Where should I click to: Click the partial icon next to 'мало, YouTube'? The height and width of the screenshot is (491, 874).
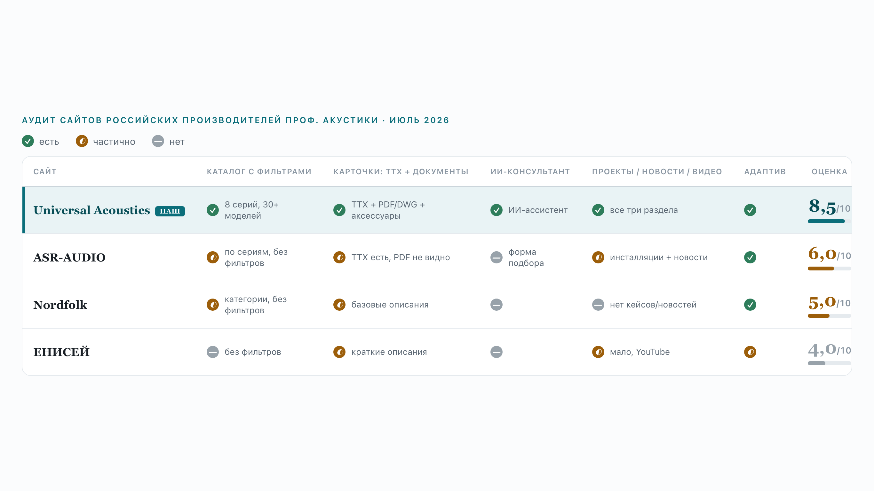click(598, 352)
